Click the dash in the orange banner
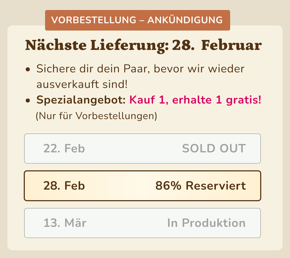 coord(141,20)
